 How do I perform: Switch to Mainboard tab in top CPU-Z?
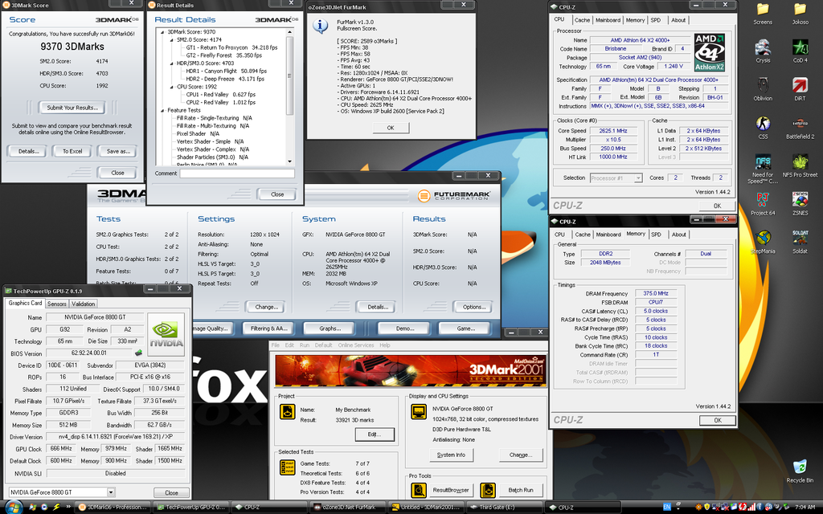pos(608,20)
